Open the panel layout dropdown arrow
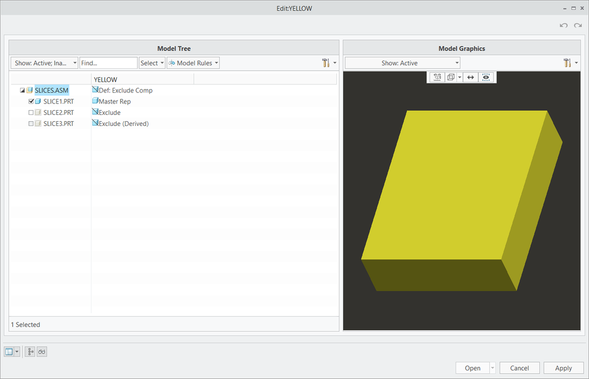This screenshot has width=589, height=379. pos(17,351)
